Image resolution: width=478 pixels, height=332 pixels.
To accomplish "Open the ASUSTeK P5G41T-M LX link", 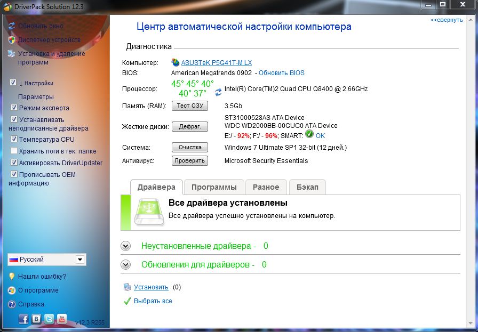I will [217, 63].
